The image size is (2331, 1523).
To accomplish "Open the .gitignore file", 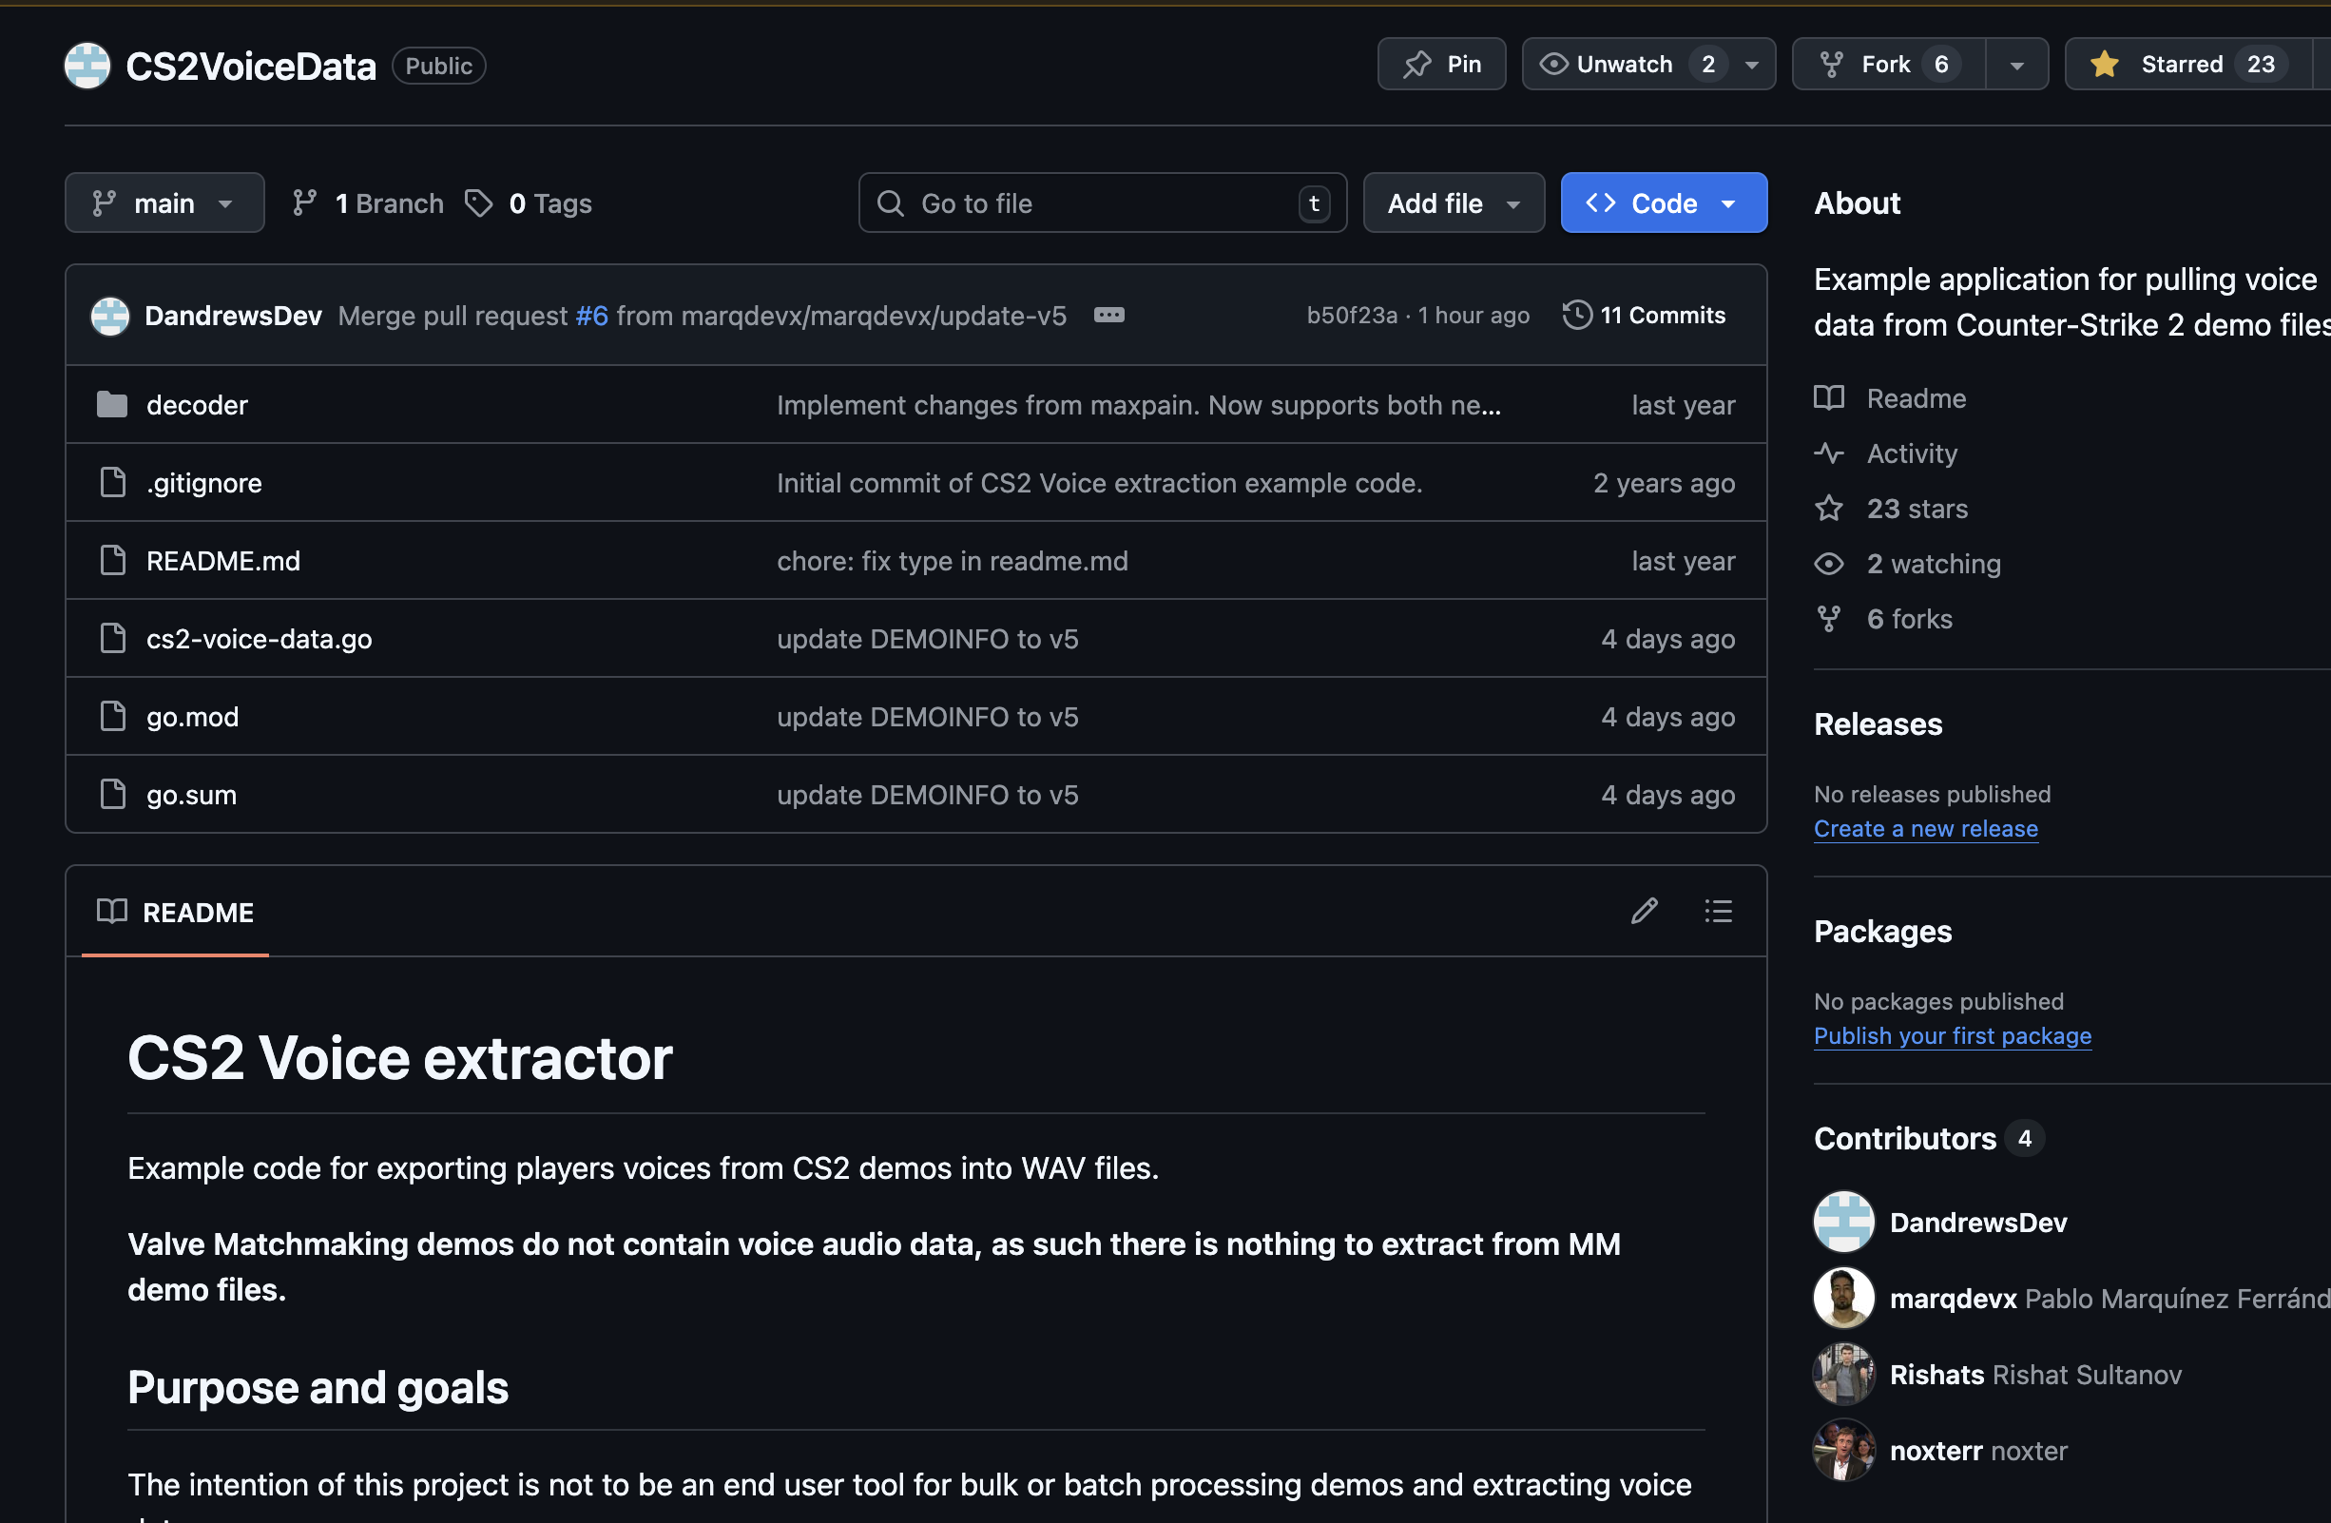I will 203,484.
